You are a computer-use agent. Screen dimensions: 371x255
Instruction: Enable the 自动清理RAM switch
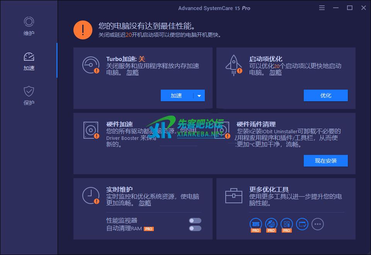[195, 228]
